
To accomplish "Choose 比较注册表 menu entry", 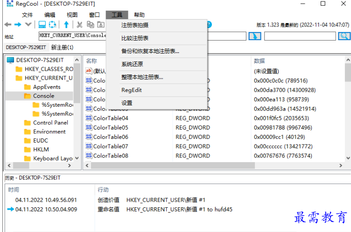I will (x=157, y=38).
